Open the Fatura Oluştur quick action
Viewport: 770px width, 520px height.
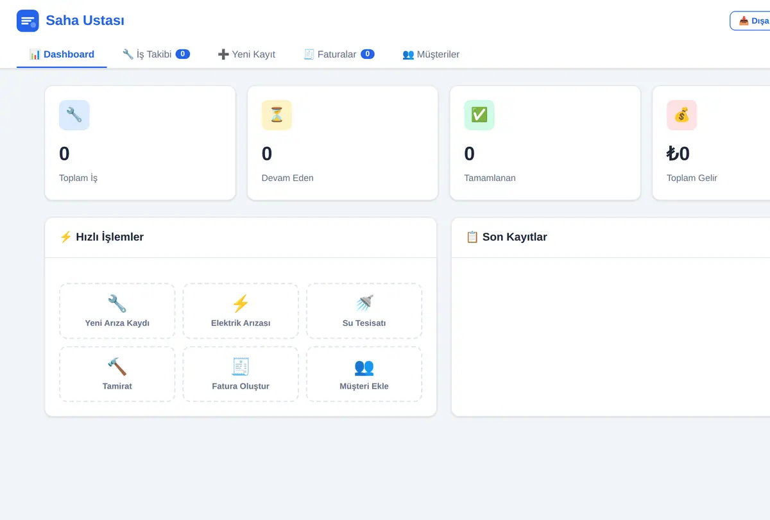pyautogui.click(x=241, y=374)
